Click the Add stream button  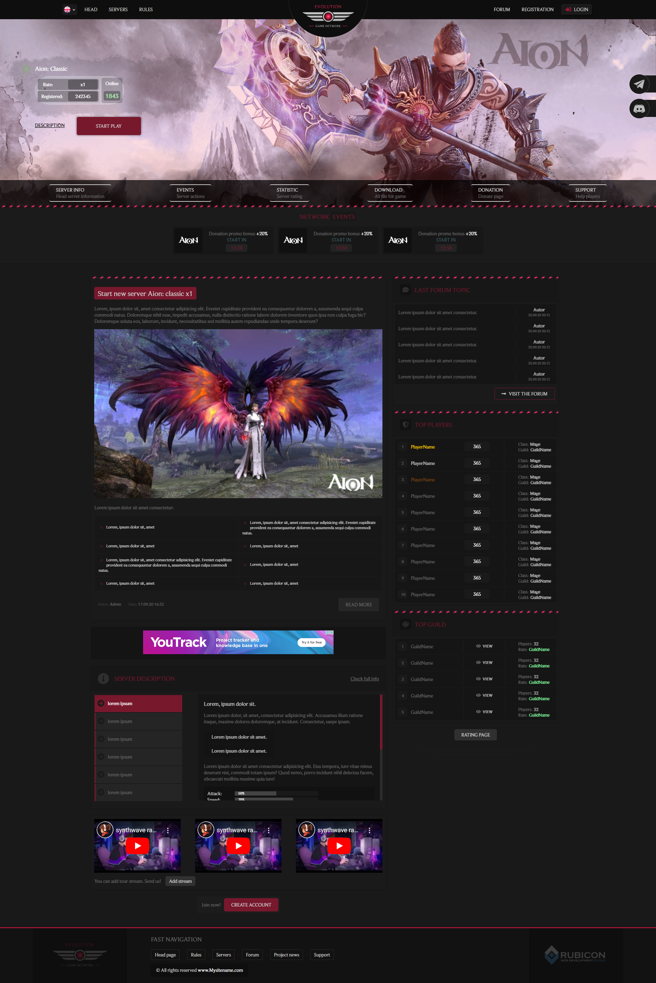pyautogui.click(x=180, y=881)
